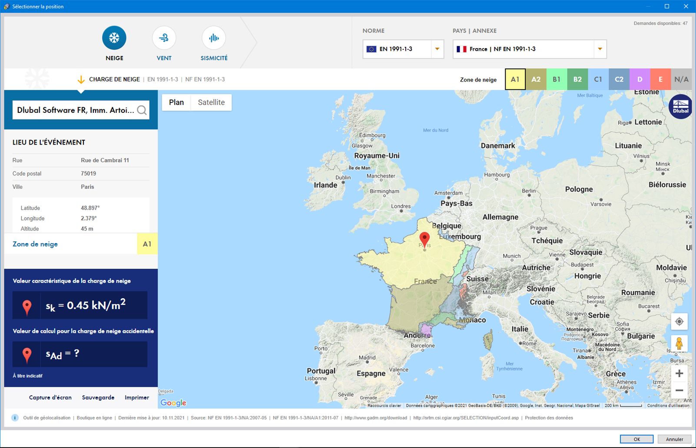This screenshot has width=696, height=448.
Task: Open Conditions d'utilisation map link
Action: (668, 405)
